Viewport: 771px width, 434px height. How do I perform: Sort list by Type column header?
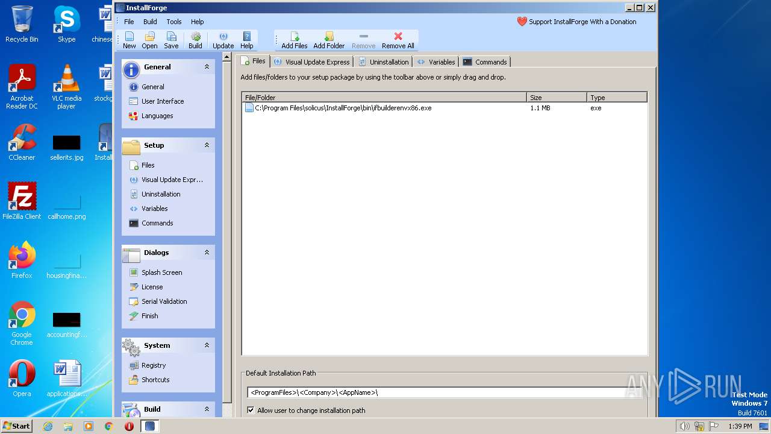coord(617,97)
